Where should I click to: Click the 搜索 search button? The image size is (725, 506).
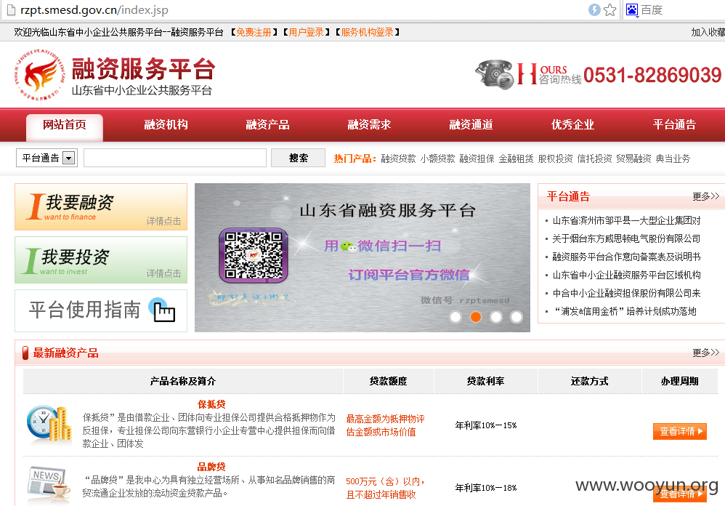tap(299, 158)
